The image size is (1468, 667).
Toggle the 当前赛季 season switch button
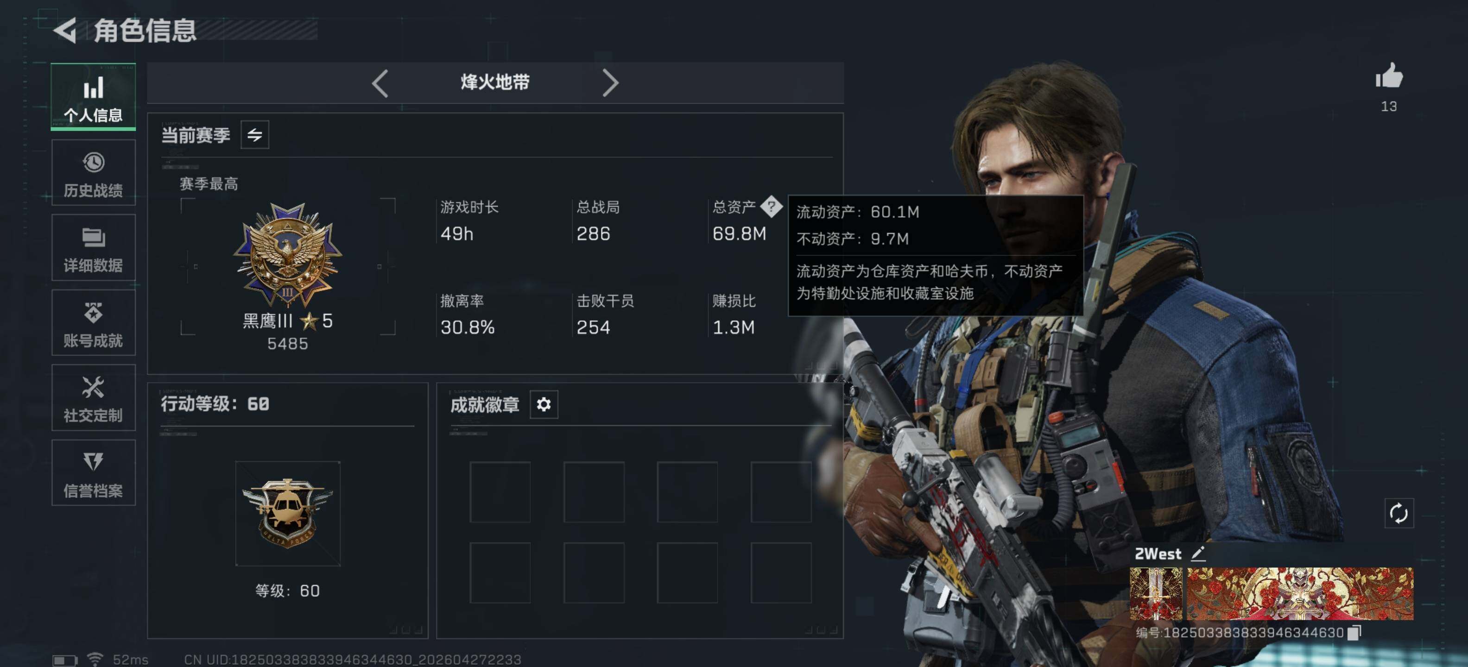255,135
